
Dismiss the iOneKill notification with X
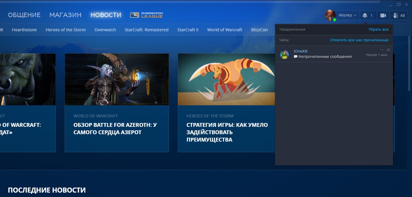pyautogui.click(x=388, y=50)
